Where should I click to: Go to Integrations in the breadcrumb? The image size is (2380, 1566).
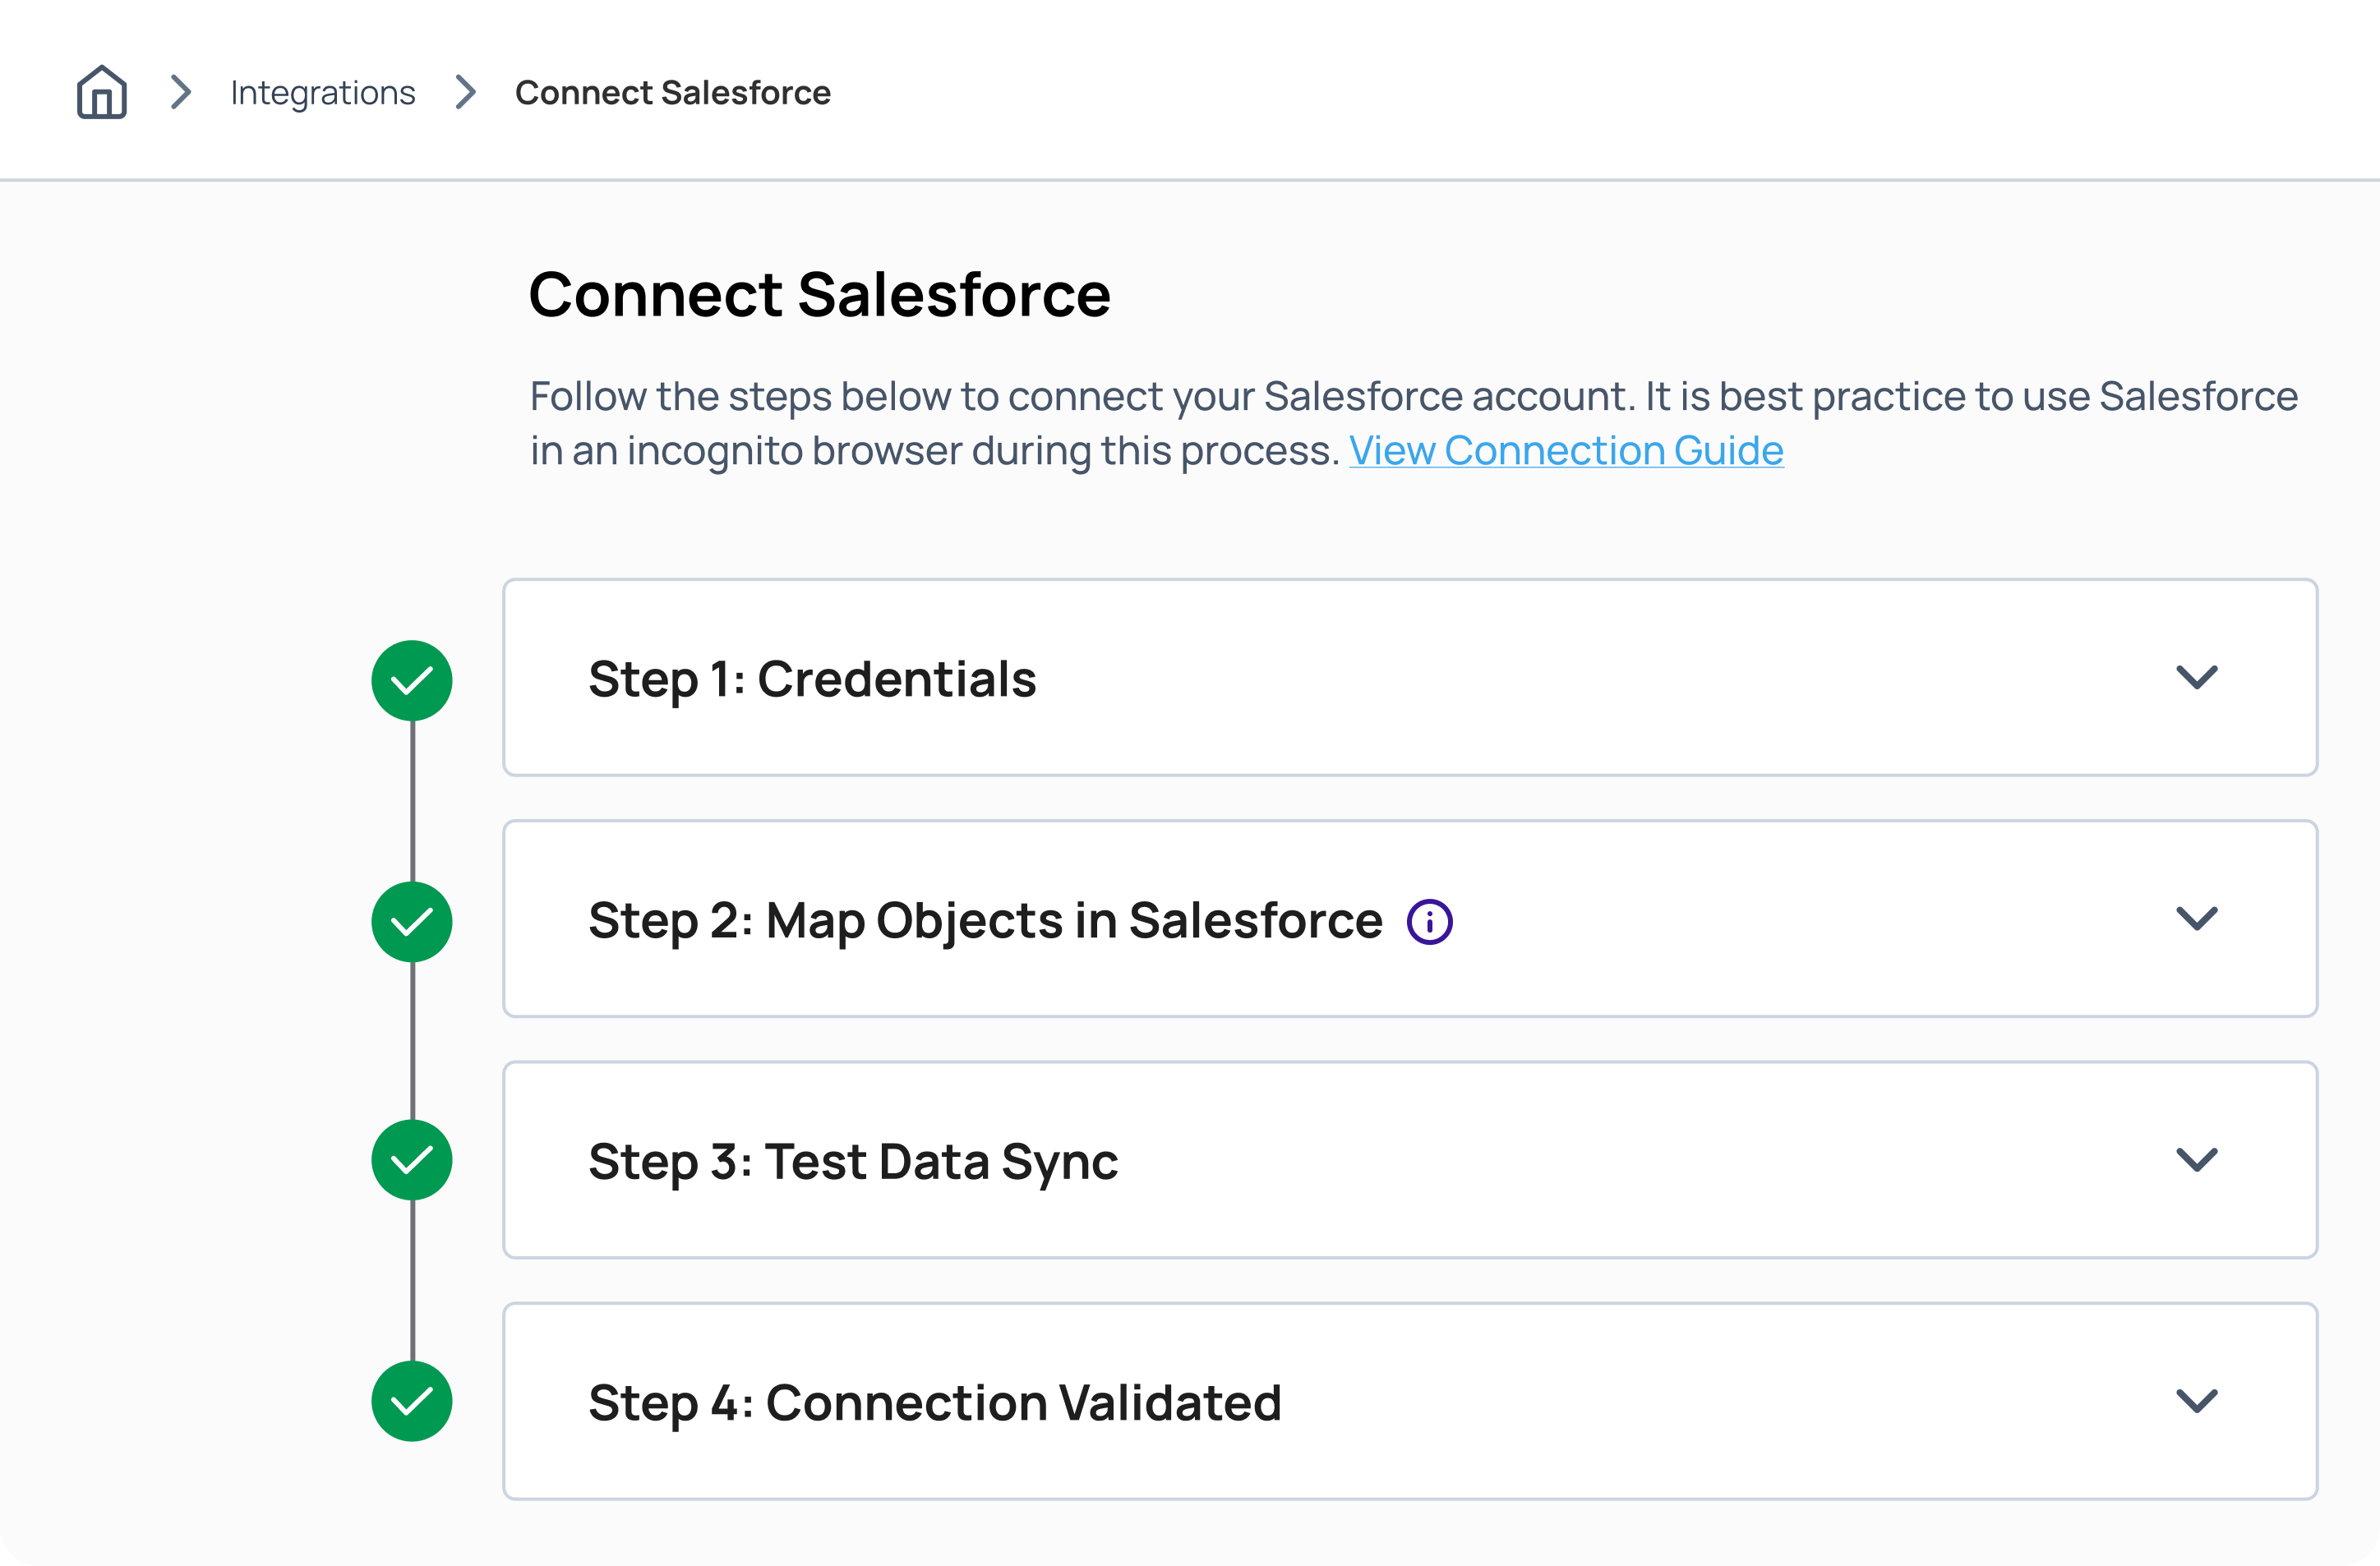click(x=322, y=93)
